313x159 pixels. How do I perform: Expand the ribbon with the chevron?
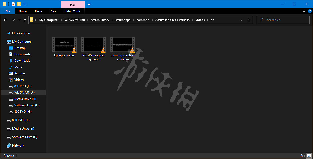(x=304, y=11)
